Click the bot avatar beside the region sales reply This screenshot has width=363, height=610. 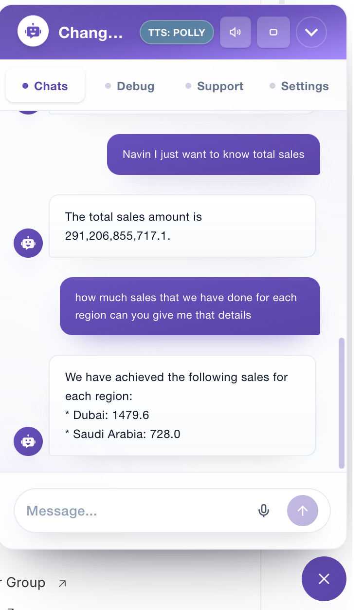[28, 441]
